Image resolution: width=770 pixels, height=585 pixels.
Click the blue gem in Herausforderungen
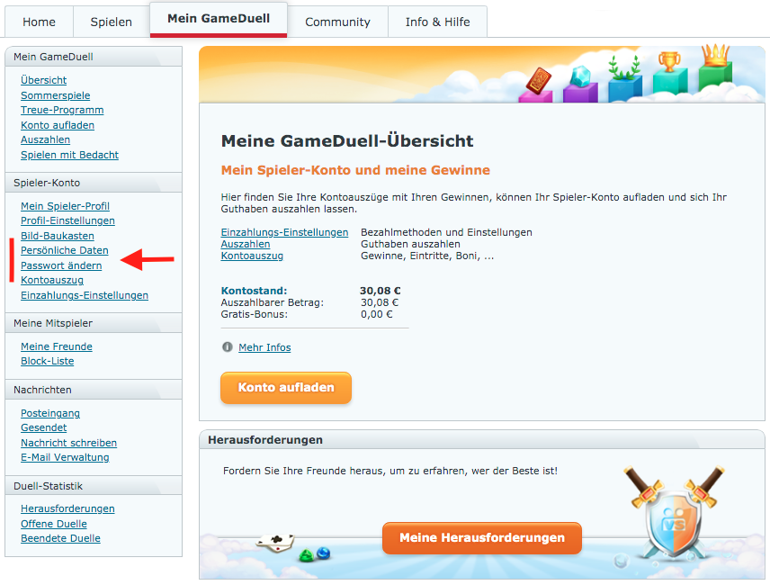click(323, 553)
